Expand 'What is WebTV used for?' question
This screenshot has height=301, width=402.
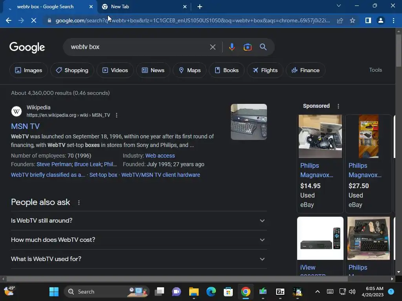click(139, 259)
